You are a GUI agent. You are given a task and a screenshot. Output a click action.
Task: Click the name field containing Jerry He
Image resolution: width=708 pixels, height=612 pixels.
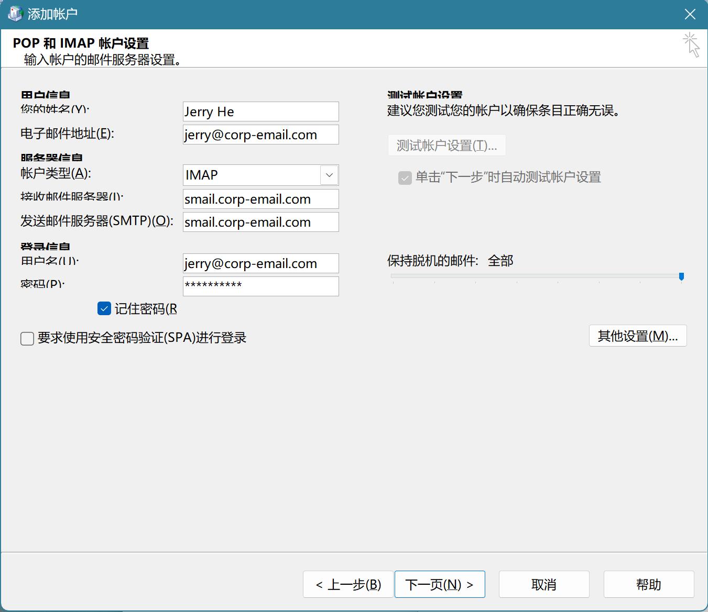point(260,112)
